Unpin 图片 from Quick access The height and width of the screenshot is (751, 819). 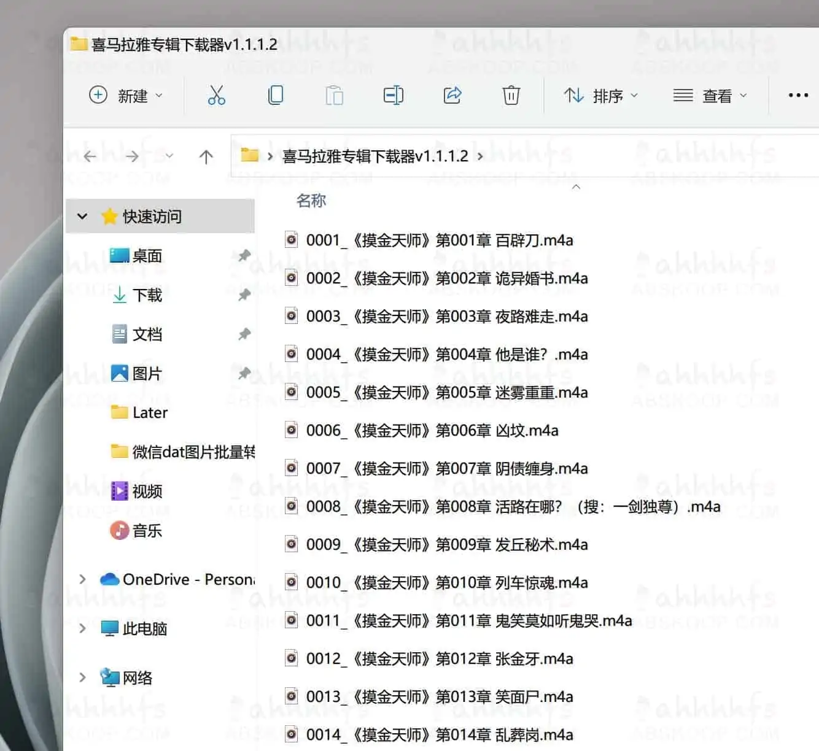click(244, 373)
